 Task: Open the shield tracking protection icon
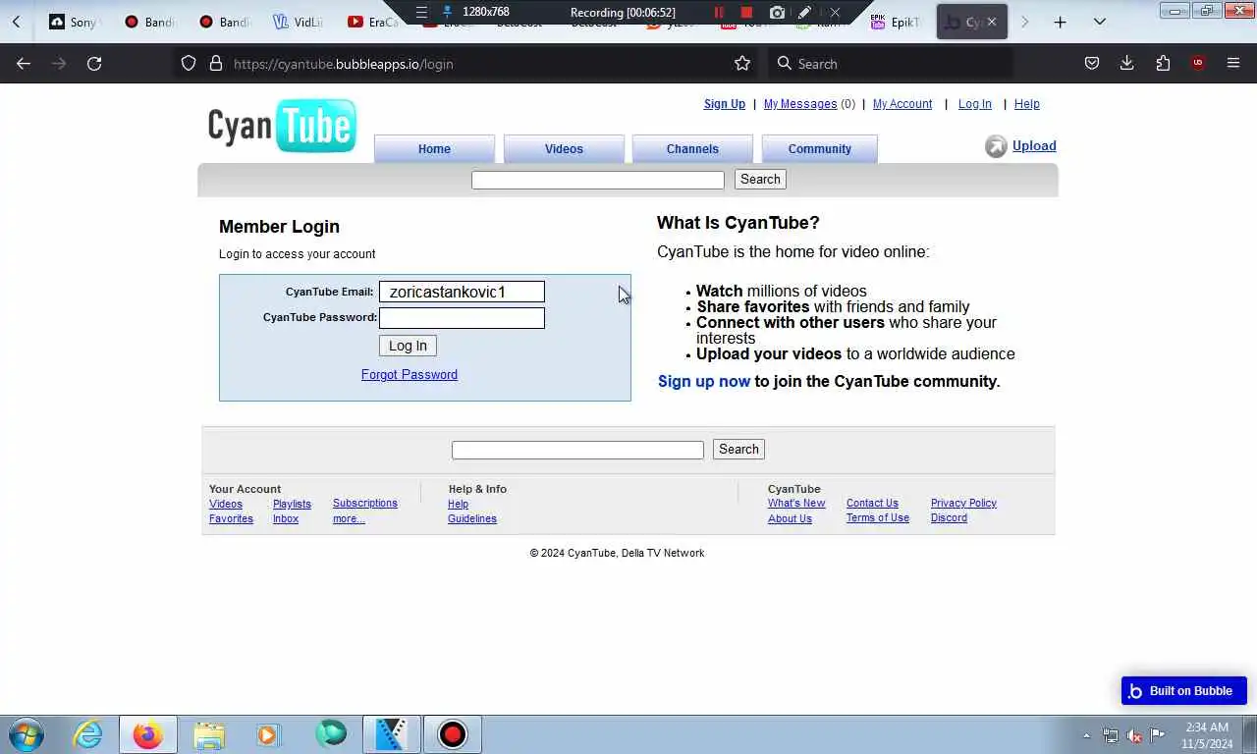(x=189, y=64)
